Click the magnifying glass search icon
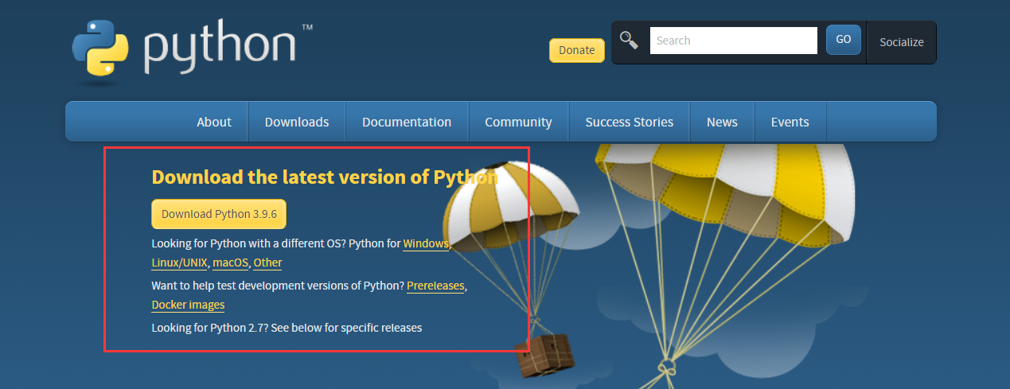1010x389 pixels. tap(629, 40)
